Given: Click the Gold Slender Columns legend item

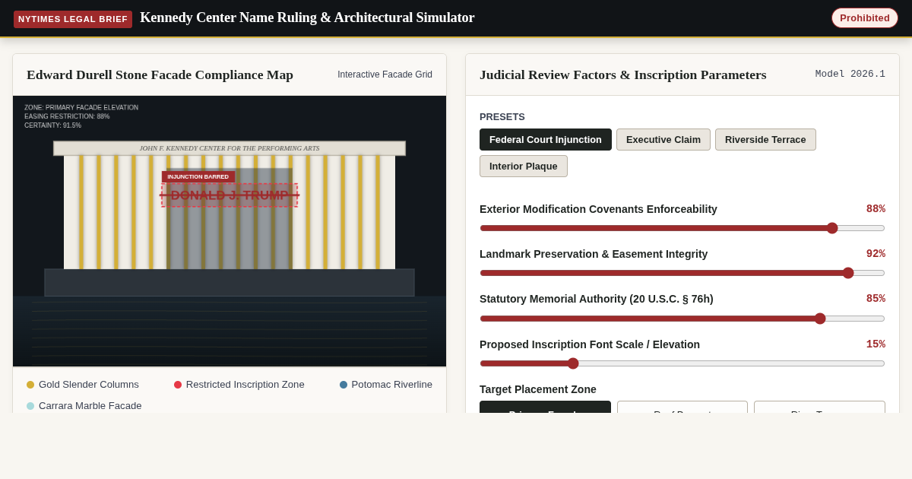Looking at the screenshot, I should pos(83,385).
